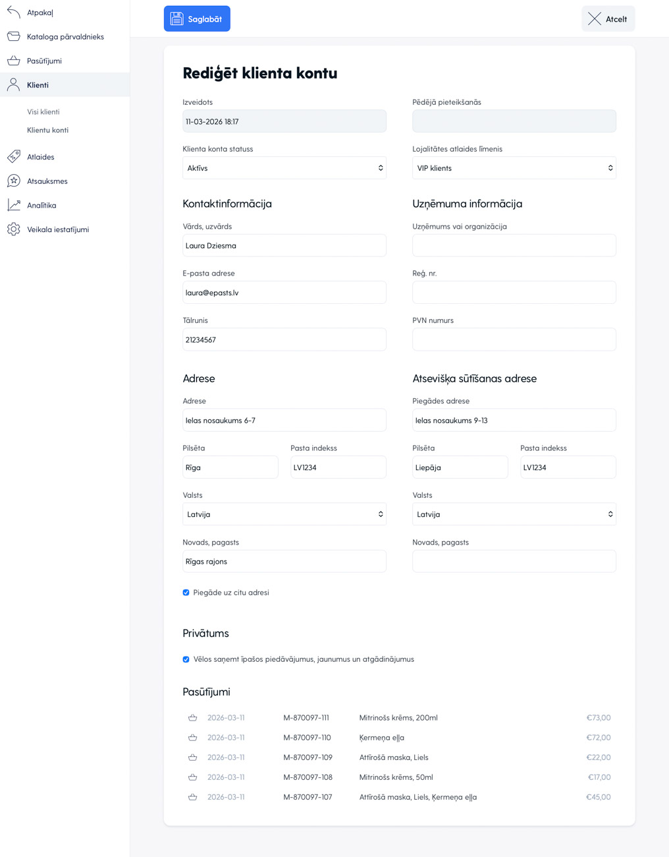Image resolution: width=669 pixels, height=857 pixels.
Task: Open Klienta konta statuss dropdown
Action: point(284,168)
